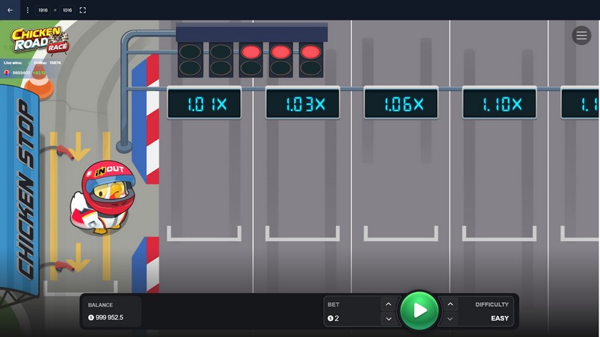Start the race with green play button
The width and height of the screenshot is (600, 337).
point(420,311)
